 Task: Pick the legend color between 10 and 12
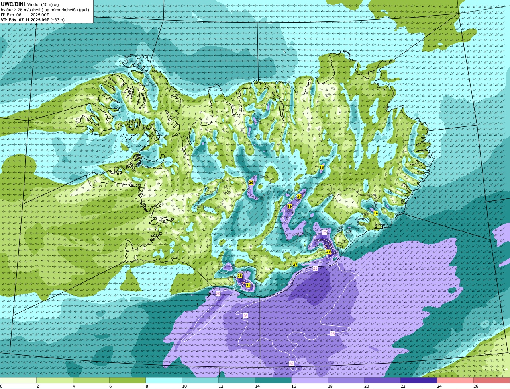click(200, 380)
